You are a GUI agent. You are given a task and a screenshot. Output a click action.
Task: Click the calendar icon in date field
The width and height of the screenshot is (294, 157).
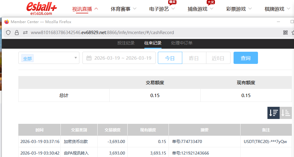pyautogui.click(x=89, y=58)
